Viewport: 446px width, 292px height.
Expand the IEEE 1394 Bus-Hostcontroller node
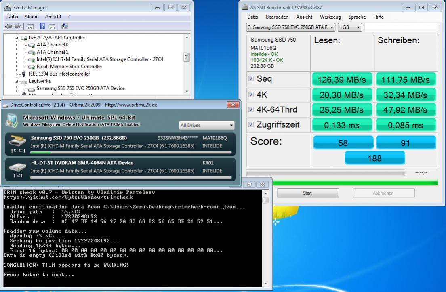coord(17,74)
